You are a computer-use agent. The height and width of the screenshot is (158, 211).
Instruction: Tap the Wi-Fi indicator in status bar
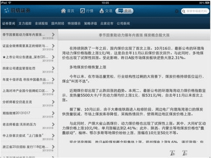click(10, 3)
